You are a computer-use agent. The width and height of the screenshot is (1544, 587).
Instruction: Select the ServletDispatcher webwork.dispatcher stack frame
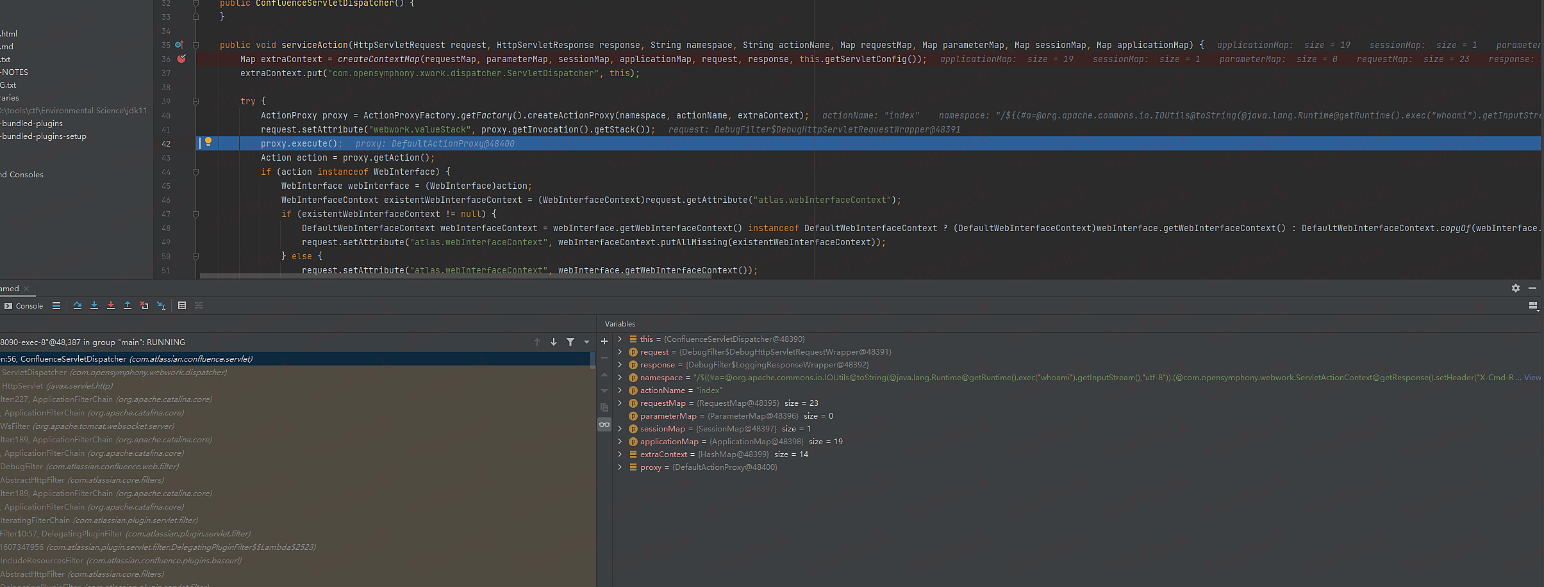click(x=295, y=373)
